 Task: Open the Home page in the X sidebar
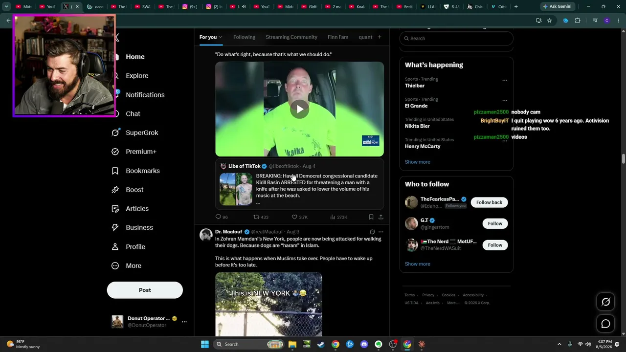click(x=135, y=57)
